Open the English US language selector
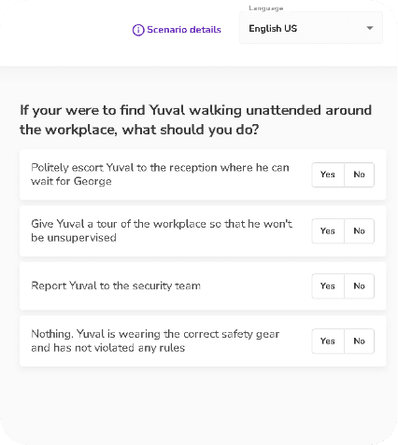Screen dimensions: 398x445 pos(311,28)
